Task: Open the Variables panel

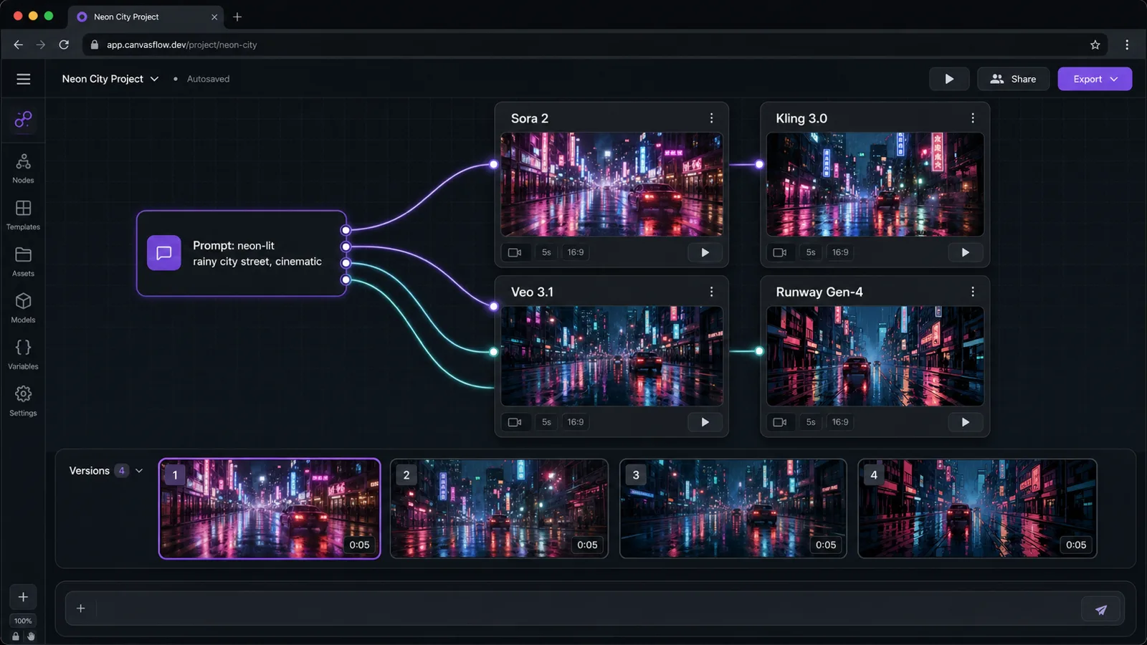Action: coord(23,355)
